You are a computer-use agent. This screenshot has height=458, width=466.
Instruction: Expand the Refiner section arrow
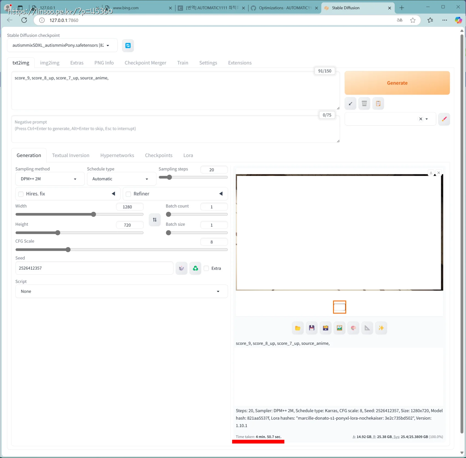coord(221,194)
